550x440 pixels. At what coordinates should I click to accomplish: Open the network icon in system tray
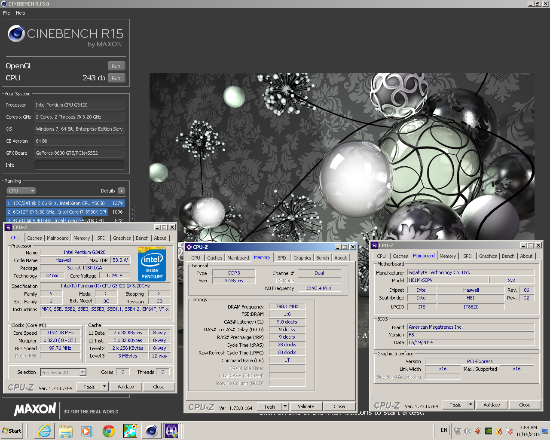pos(458,431)
